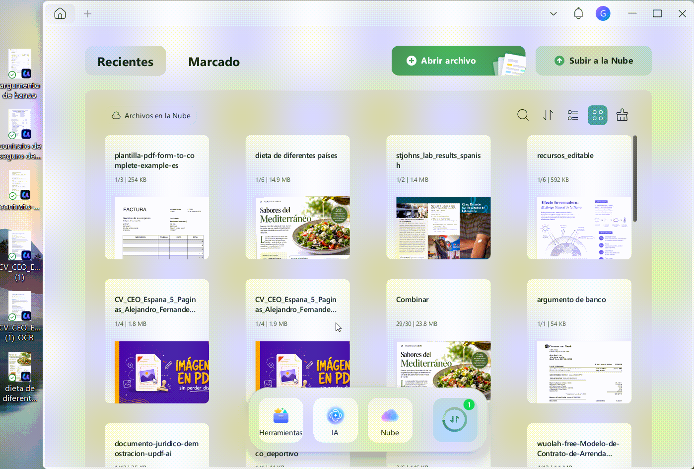Click the documento-juridico-demostracion-updf-ai title
The width and height of the screenshot is (694, 469).
tap(156, 448)
